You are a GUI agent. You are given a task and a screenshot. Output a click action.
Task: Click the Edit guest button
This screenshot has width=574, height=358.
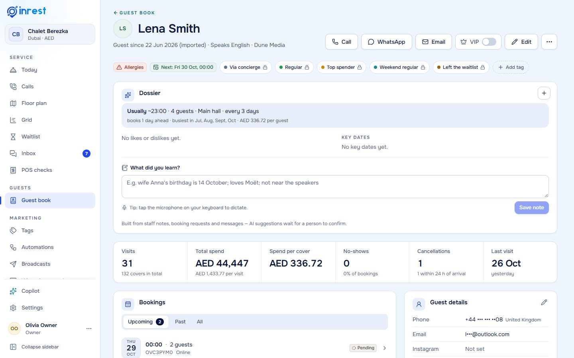pyautogui.click(x=521, y=42)
